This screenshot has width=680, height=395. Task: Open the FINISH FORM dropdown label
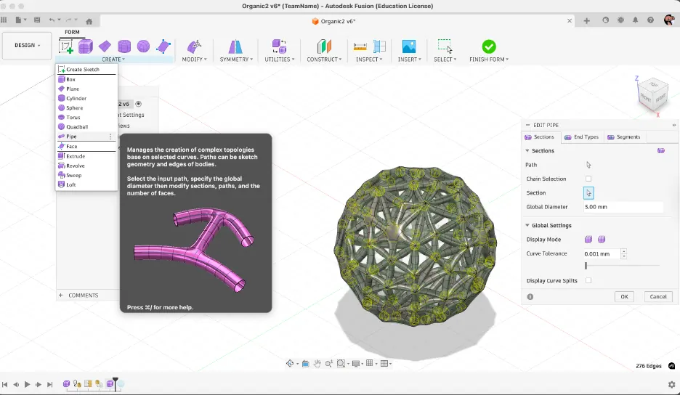[489, 60]
